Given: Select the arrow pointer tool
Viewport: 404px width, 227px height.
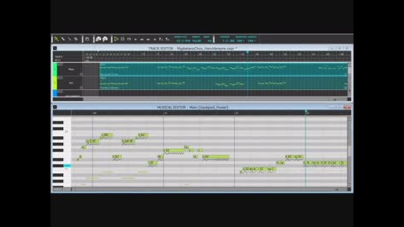Looking at the screenshot, I should [x=56, y=39].
